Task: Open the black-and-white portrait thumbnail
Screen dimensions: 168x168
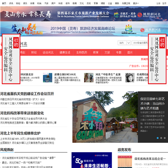Action: pyautogui.click(x=130, y=77)
